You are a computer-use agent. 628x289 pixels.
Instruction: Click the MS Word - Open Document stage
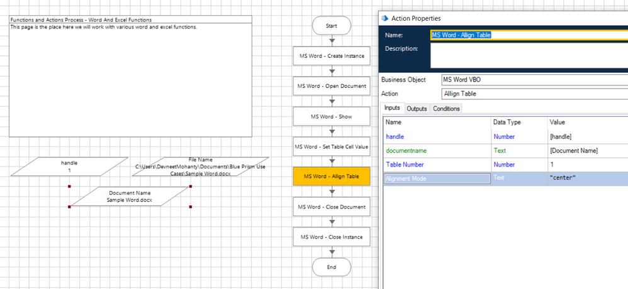[x=332, y=86]
